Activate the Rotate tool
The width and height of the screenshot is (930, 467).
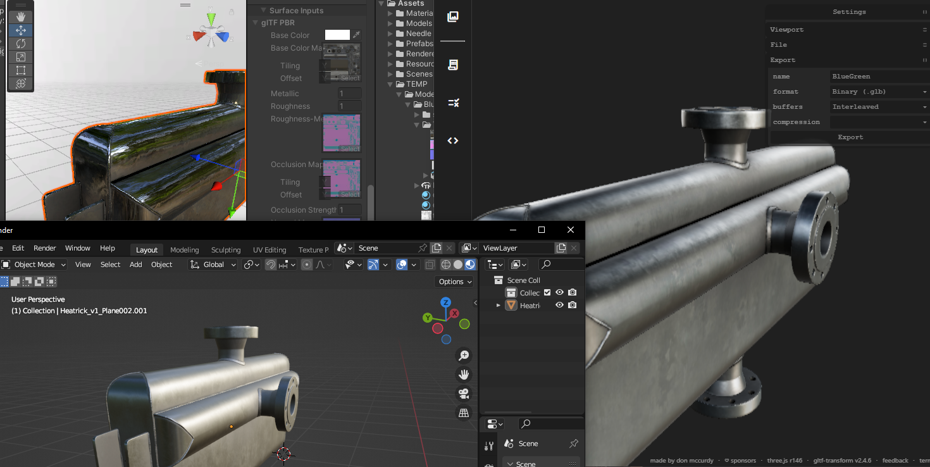coord(20,44)
